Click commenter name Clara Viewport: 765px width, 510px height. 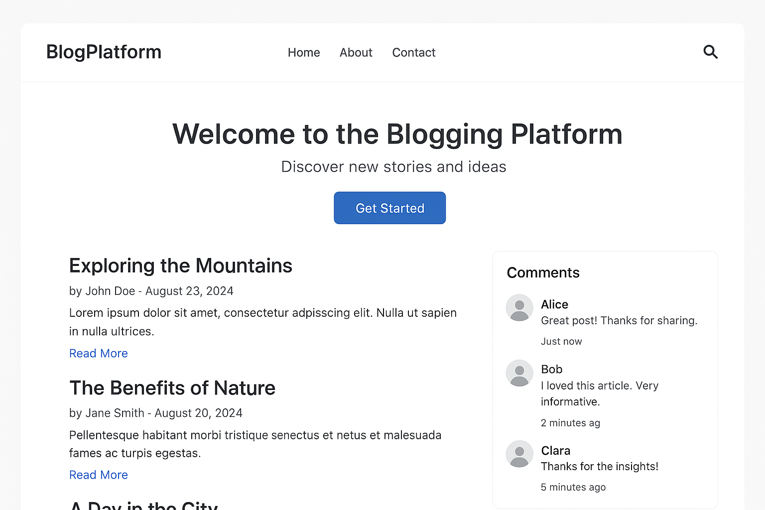tap(555, 451)
